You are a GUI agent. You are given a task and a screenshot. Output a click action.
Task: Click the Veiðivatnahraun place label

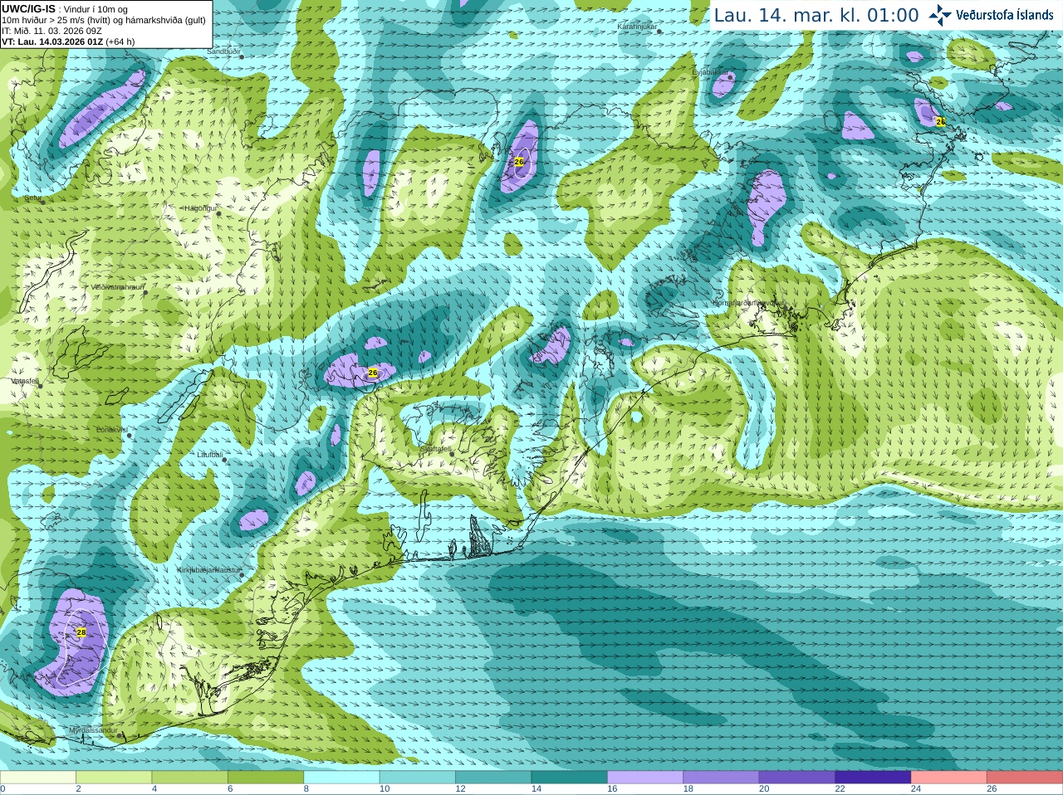point(116,287)
